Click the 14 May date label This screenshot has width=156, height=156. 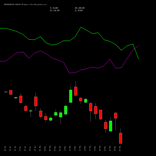(x=80, y=149)
